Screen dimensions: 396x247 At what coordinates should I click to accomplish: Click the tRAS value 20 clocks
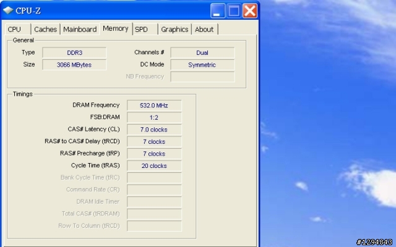(154, 166)
